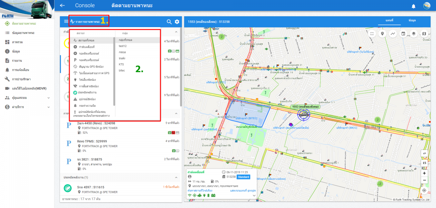Click the fullscreen map icon
This screenshot has height=208, width=436.
[372, 34]
